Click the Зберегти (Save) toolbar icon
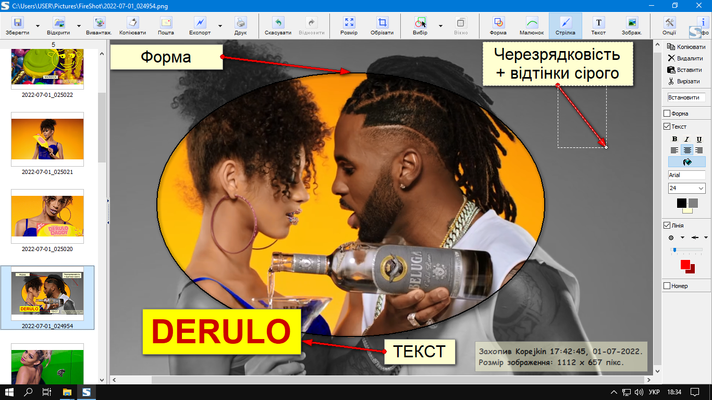Viewport: 712px width, 400px height. (x=18, y=26)
